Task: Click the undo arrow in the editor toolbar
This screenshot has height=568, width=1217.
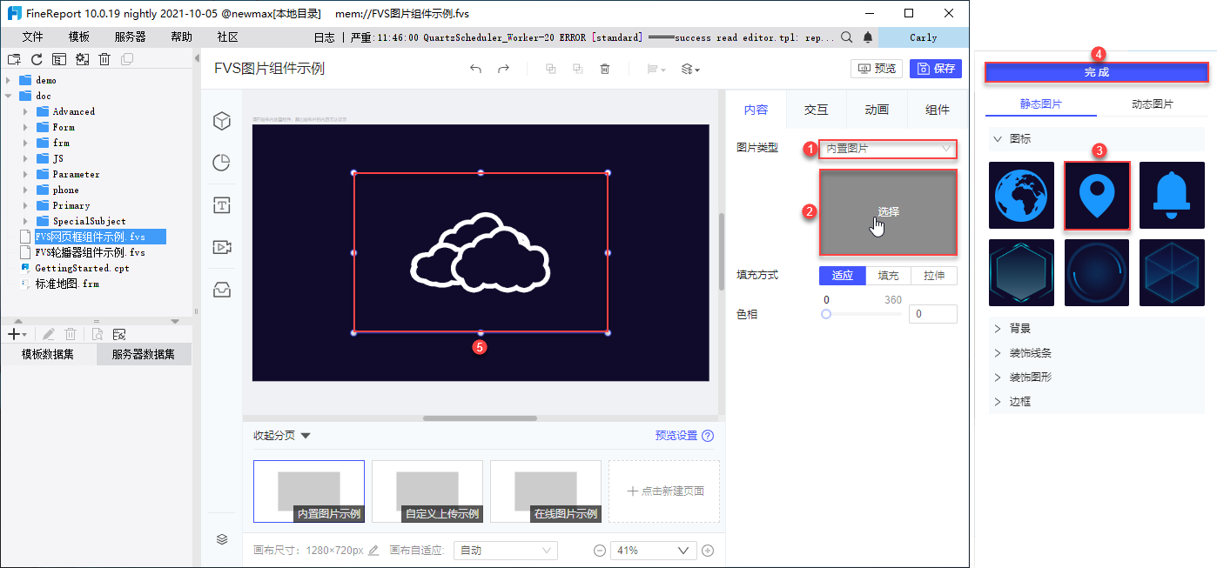Action: (475, 69)
